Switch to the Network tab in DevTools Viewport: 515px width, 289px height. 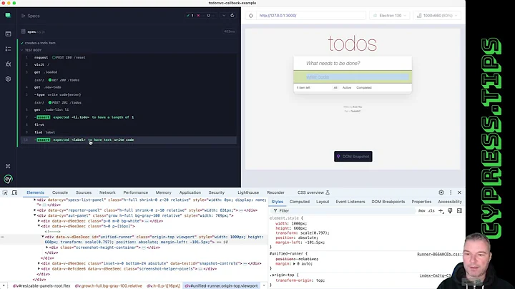point(107,192)
